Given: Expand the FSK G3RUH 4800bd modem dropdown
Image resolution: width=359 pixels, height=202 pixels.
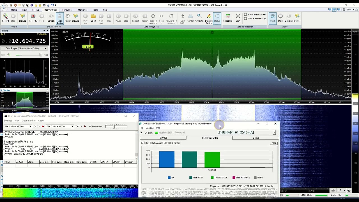Looking at the screenshot, I should coord(30,127).
